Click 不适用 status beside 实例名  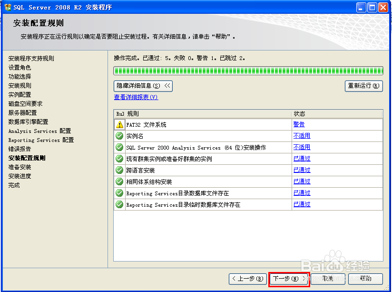pos(300,136)
